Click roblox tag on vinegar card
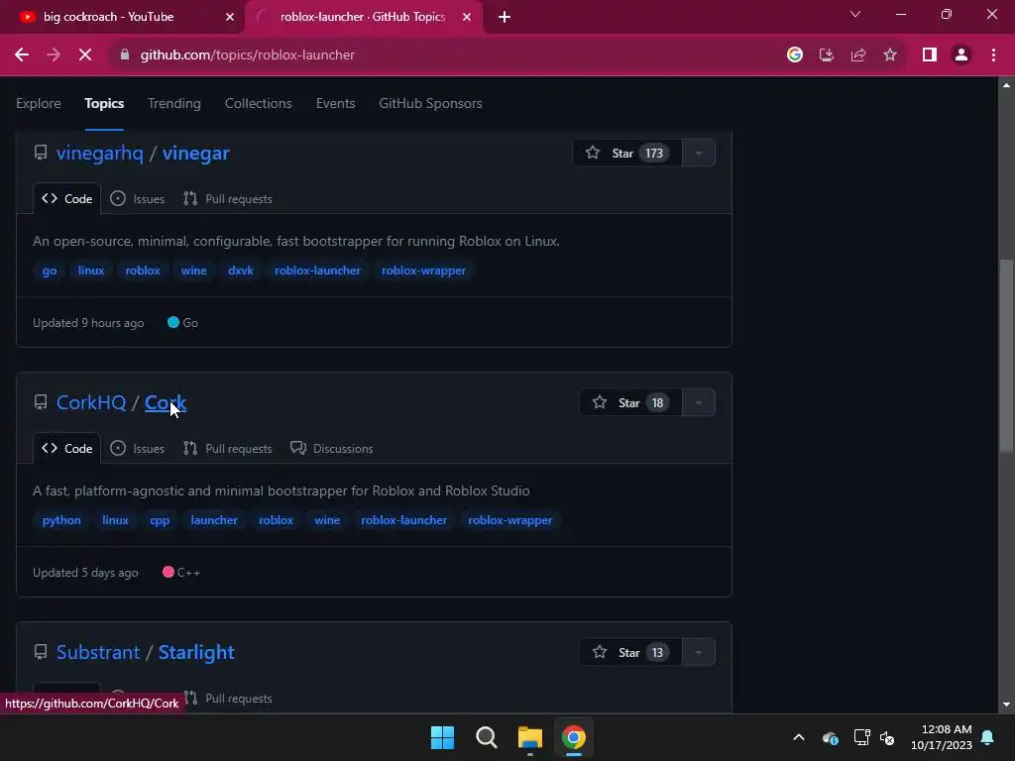The width and height of the screenshot is (1015, 761). click(x=143, y=271)
